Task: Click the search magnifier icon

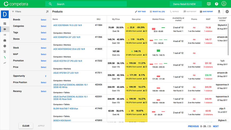Action: click(50, 4)
